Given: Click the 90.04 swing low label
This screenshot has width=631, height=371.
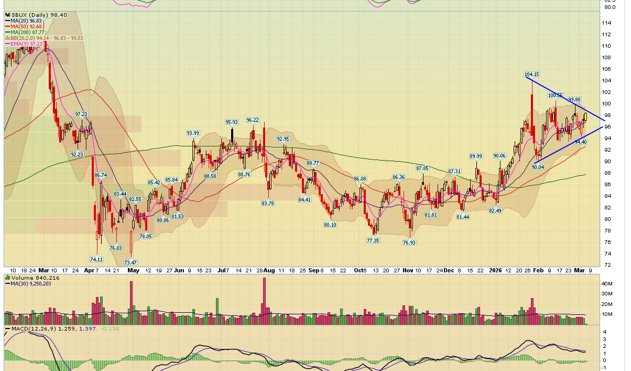Looking at the screenshot, I should (538, 167).
